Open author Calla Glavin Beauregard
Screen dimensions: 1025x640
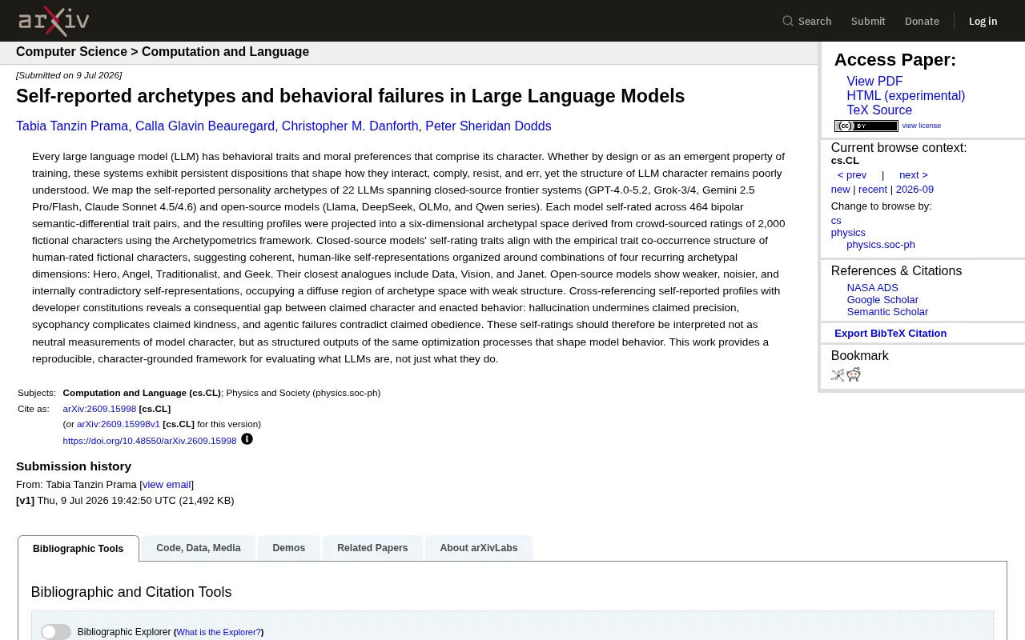click(205, 126)
